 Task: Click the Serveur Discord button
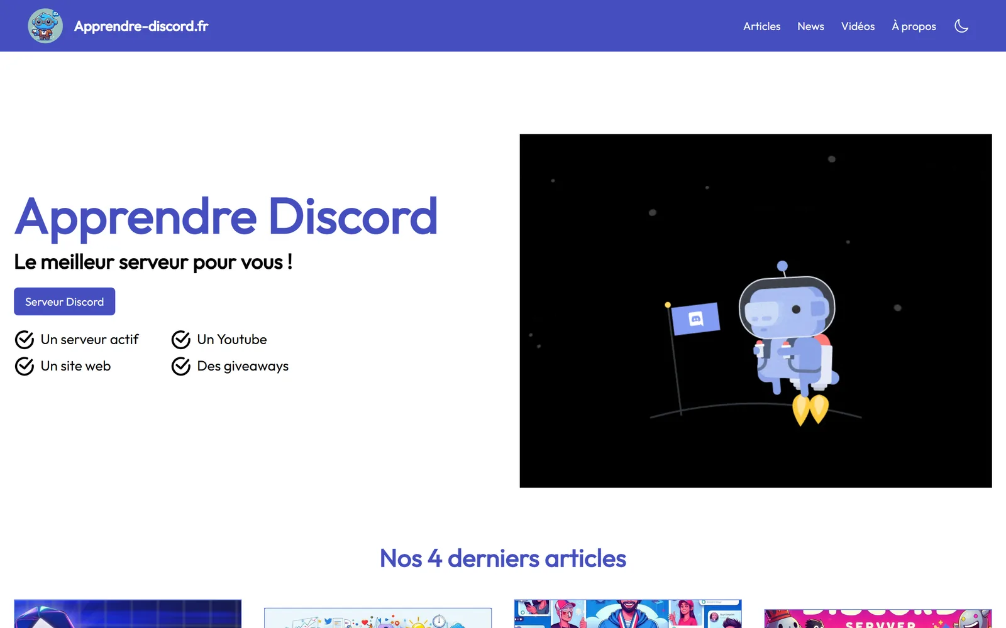pyautogui.click(x=64, y=301)
